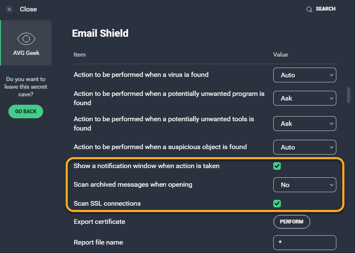Select the AVG Geek sidebar tab
The height and width of the screenshot is (253, 355).
pyautogui.click(x=26, y=43)
